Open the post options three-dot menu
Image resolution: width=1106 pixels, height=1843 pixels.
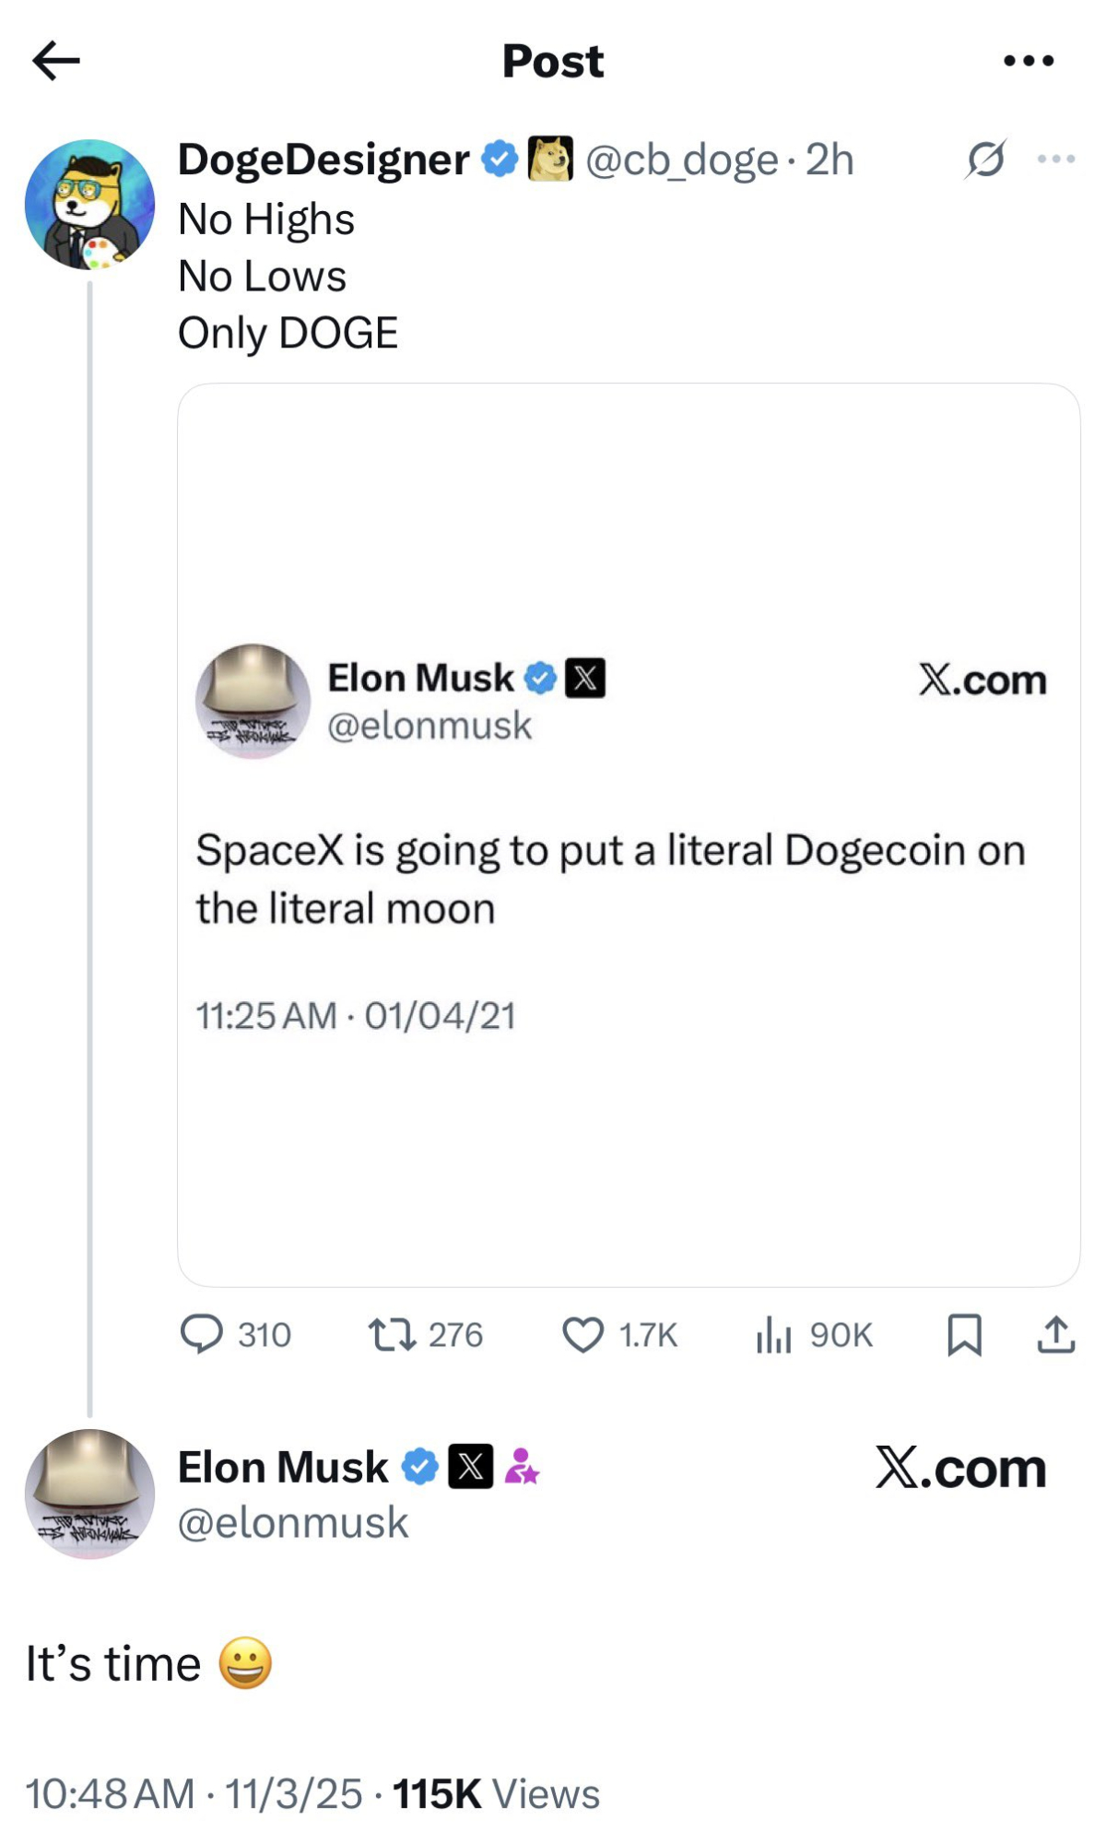[1029, 61]
